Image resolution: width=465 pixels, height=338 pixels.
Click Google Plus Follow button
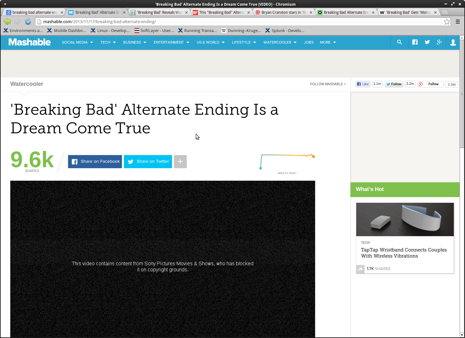431,84
